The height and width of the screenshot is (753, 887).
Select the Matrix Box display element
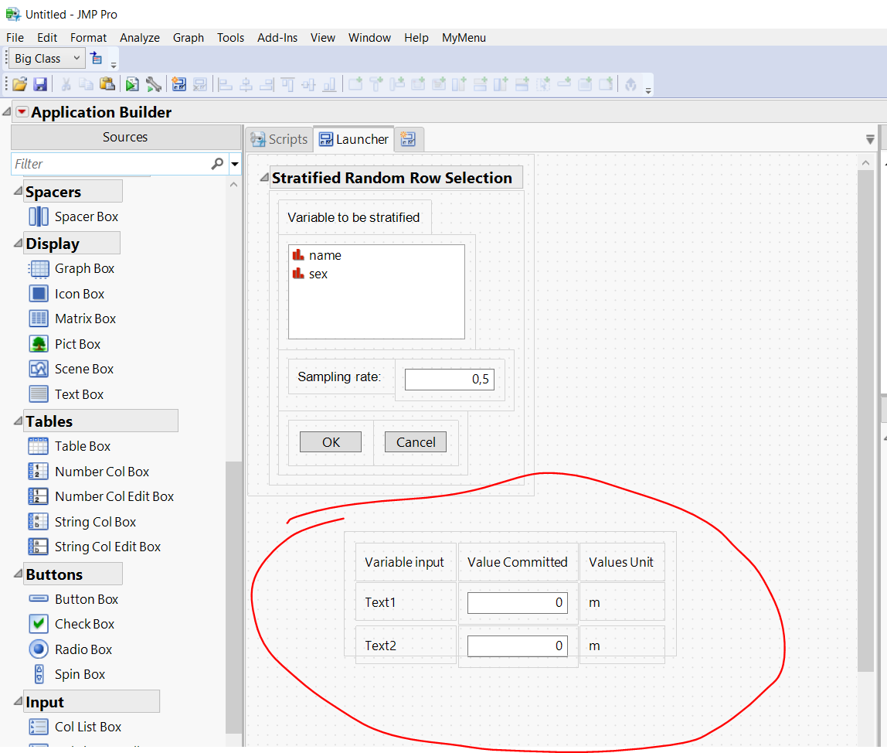coord(85,318)
